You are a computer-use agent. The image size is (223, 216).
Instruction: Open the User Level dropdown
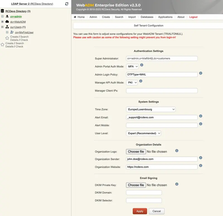point(144,133)
